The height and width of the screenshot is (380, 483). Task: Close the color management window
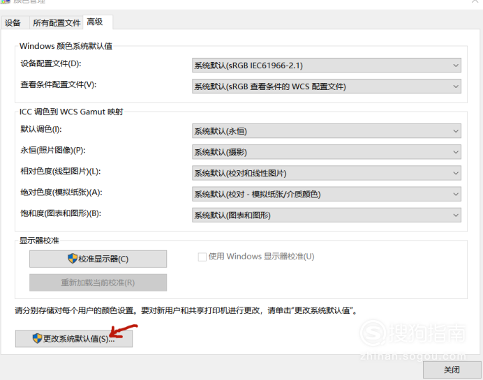click(475, 1)
